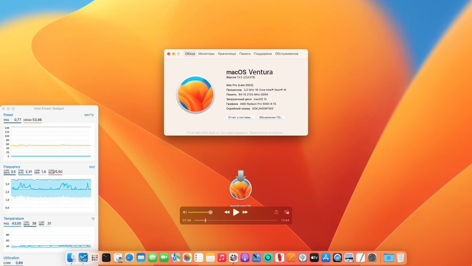Click the share icon in player
The height and width of the screenshot is (266, 472).
(x=276, y=212)
